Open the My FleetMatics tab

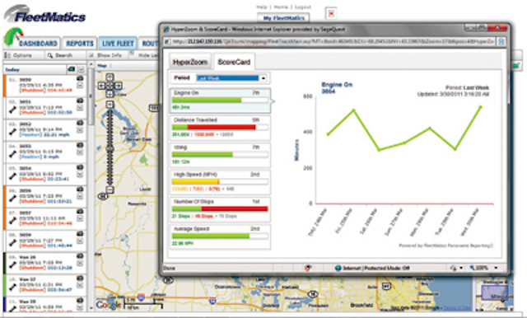point(284,18)
